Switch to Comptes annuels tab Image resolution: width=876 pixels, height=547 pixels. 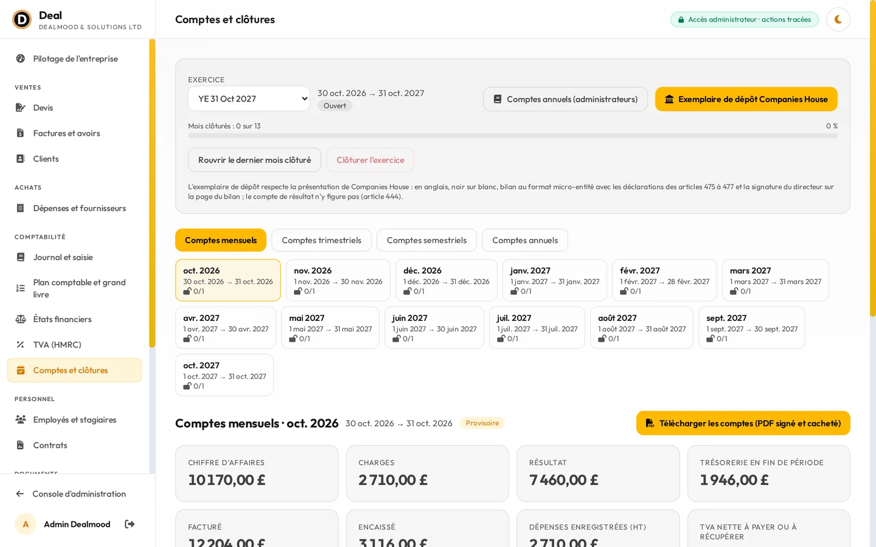coord(525,240)
